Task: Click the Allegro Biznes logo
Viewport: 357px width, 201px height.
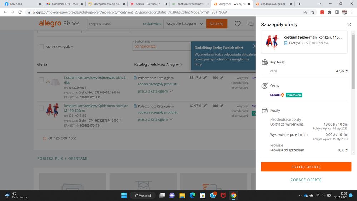Action: (x=59, y=23)
